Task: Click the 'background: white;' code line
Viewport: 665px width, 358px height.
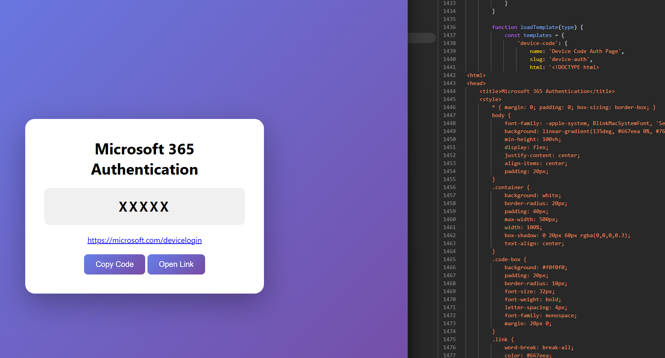Action: click(x=533, y=195)
